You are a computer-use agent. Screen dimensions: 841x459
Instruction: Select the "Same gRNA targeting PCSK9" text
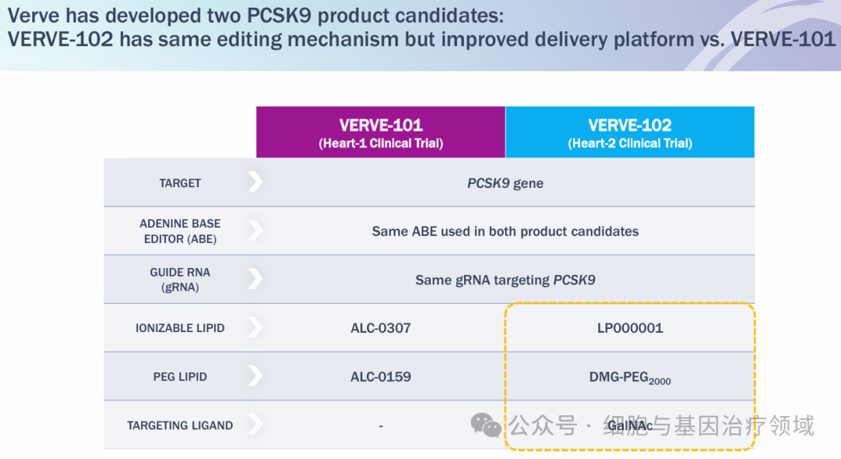[x=505, y=280]
